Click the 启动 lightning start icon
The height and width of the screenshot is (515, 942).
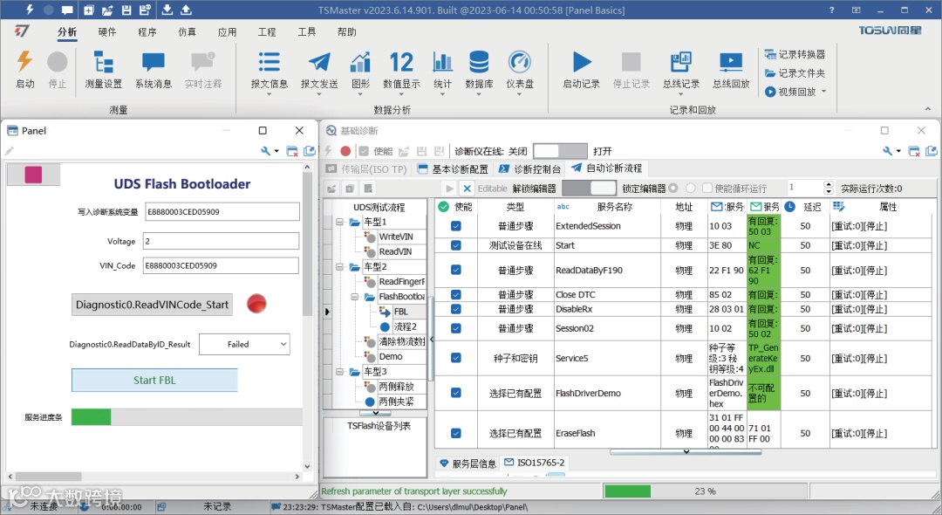[24, 61]
